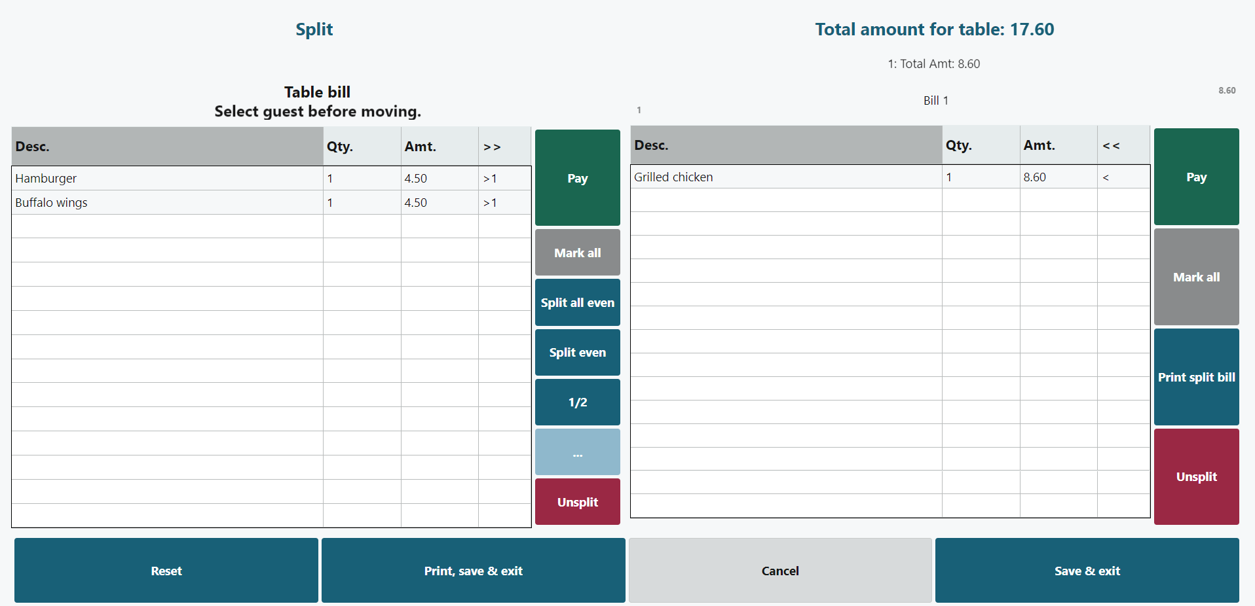Click the Print split bill button

point(1196,377)
